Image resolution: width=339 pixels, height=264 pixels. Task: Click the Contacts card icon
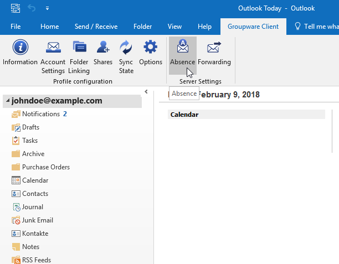[16, 194]
